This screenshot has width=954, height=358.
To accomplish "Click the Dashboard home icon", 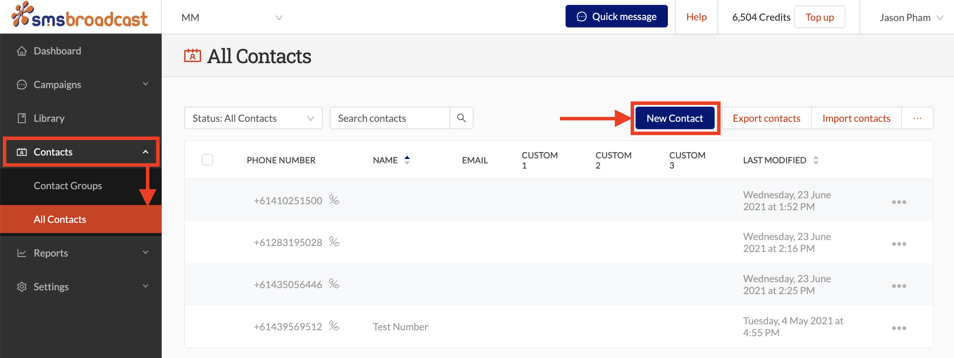I will coord(22,51).
